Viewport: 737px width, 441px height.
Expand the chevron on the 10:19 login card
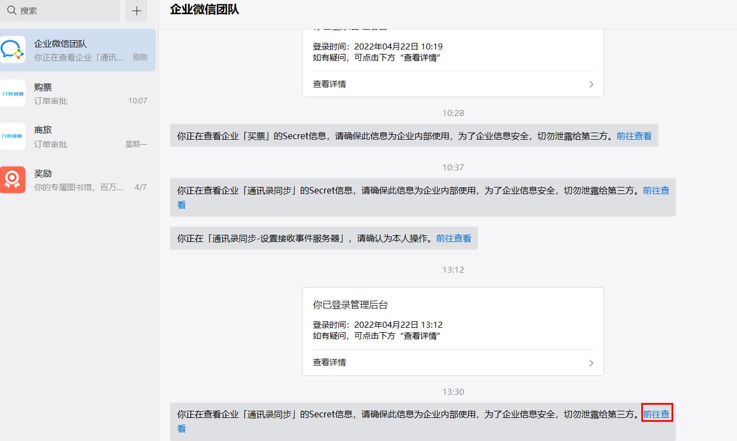click(591, 85)
